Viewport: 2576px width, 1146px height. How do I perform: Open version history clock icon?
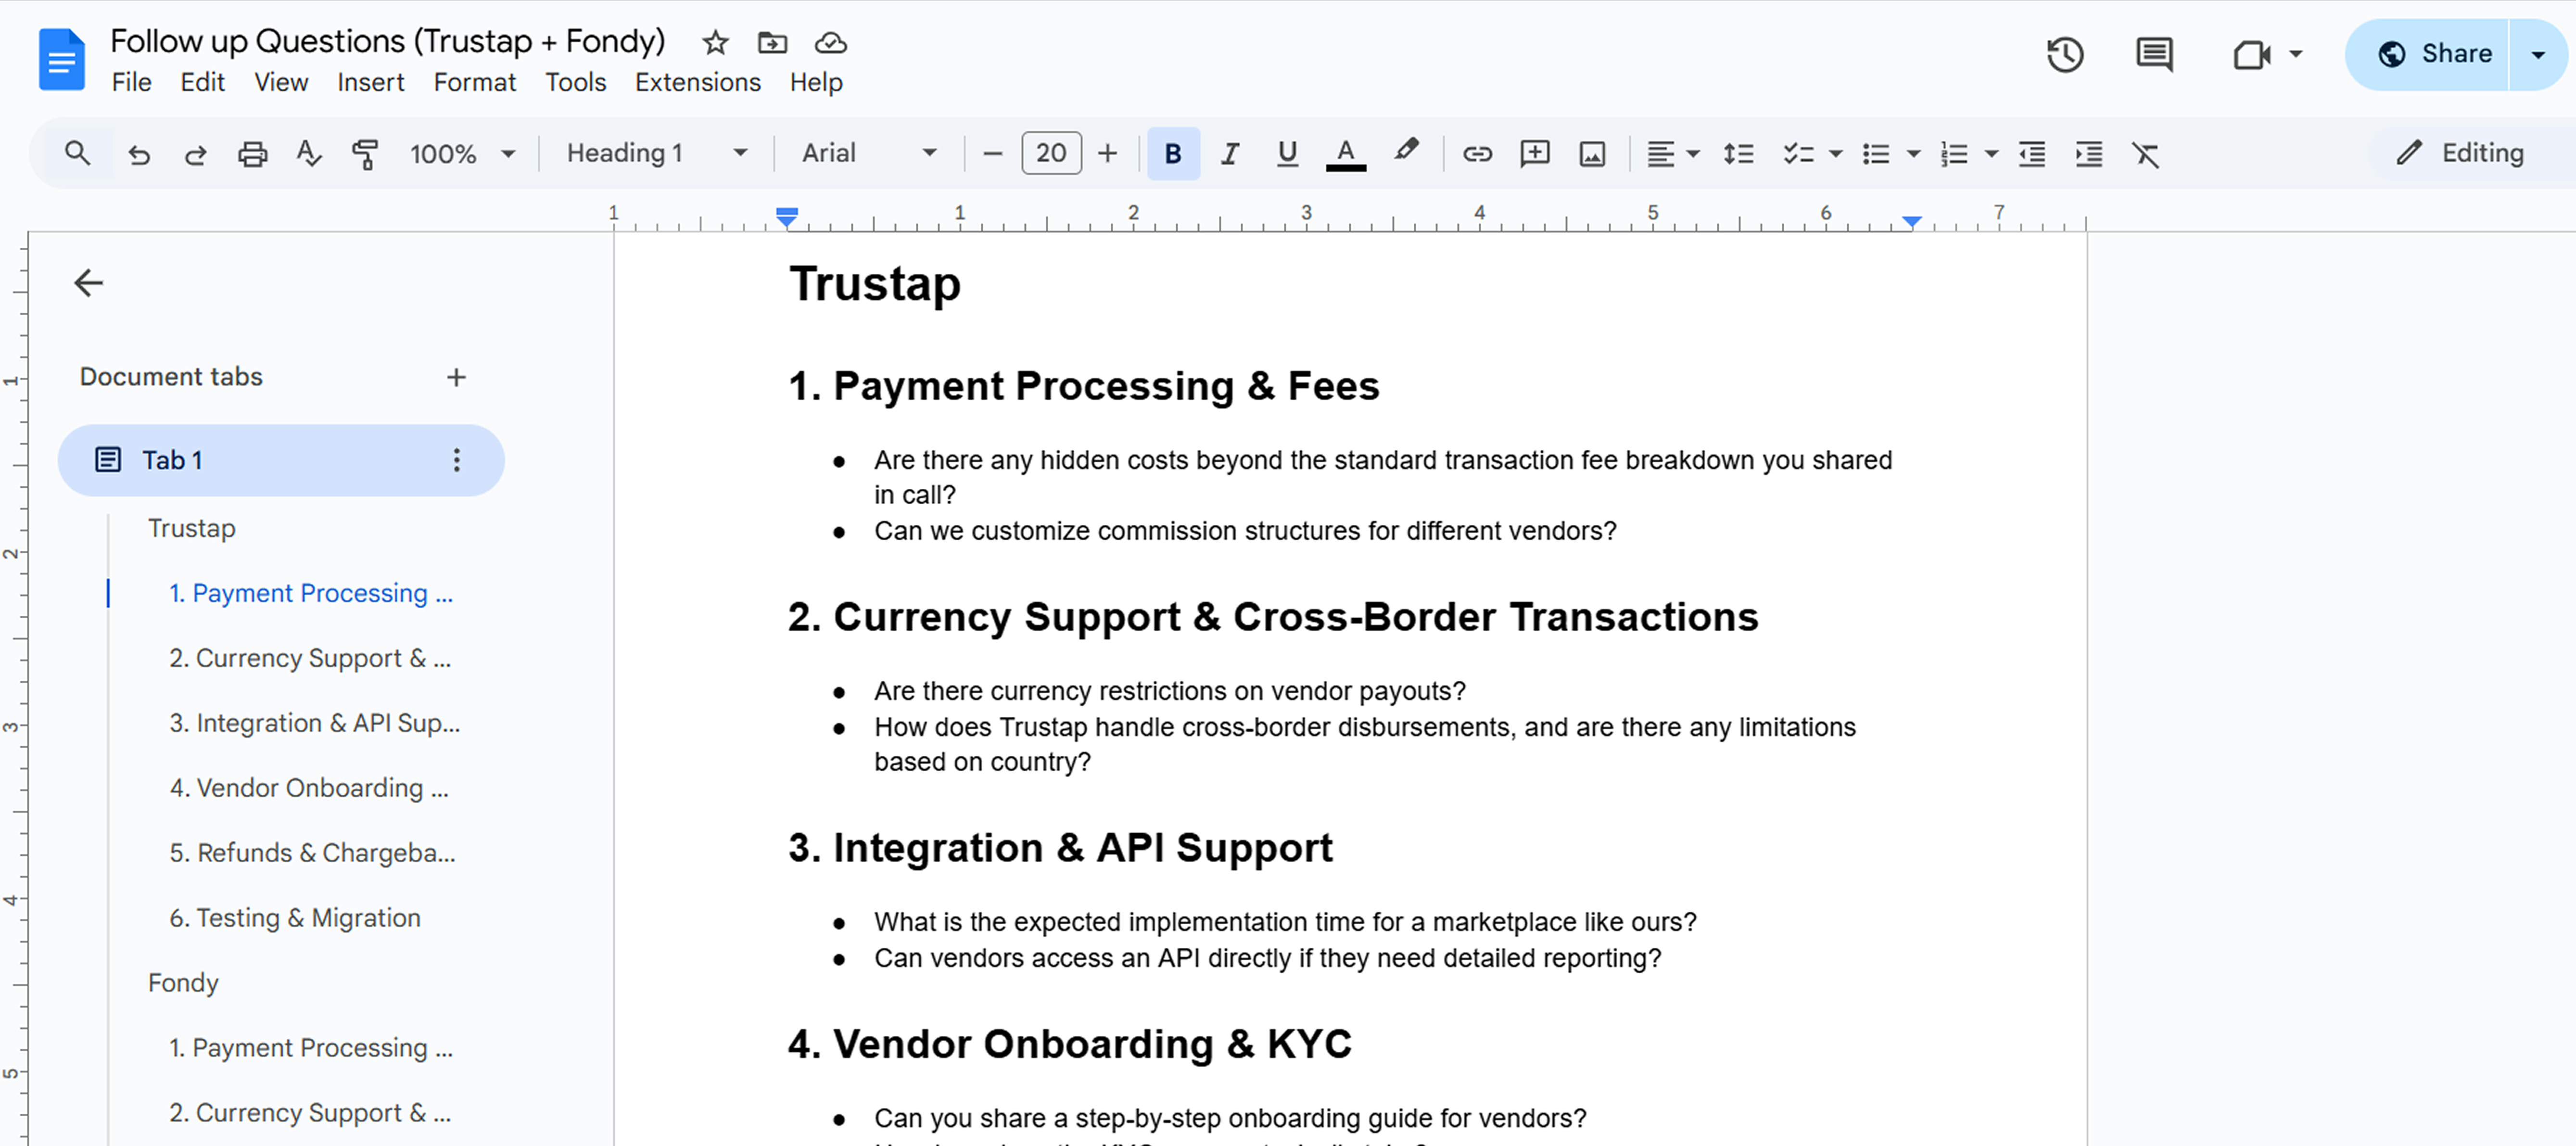(2065, 54)
